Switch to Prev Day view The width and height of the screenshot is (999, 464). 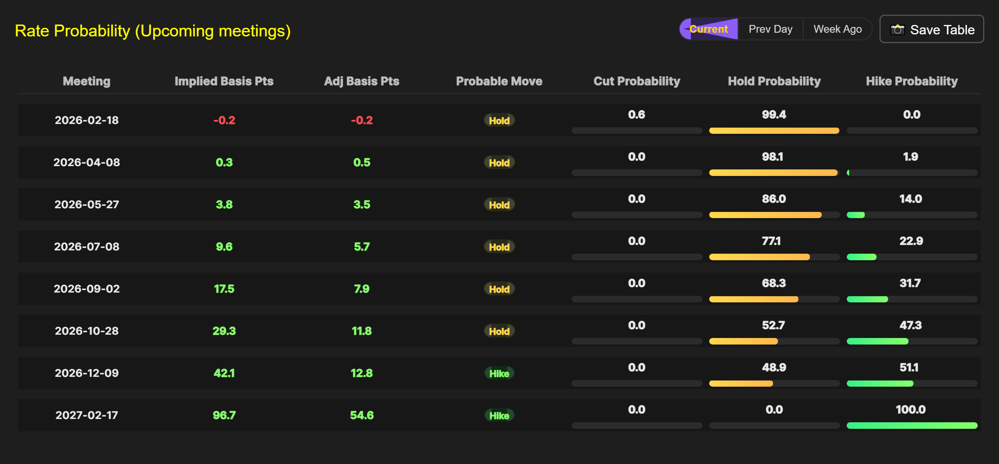point(770,29)
